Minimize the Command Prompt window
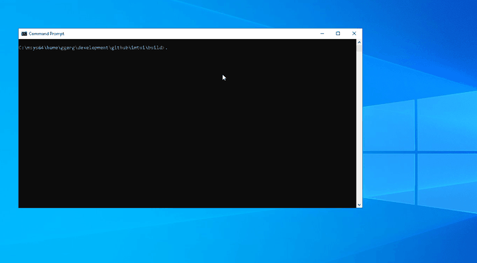The width and height of the screenshot is (477, 263). pos(322,34)
